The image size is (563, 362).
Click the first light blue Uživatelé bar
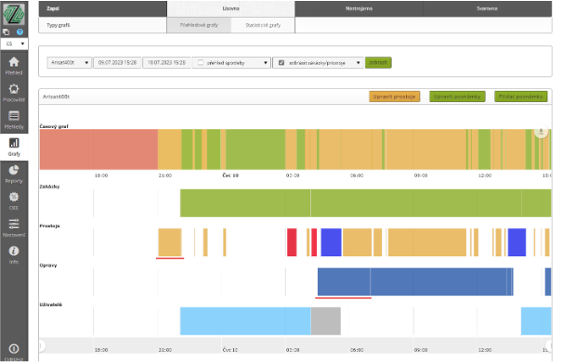coord(245,321)
